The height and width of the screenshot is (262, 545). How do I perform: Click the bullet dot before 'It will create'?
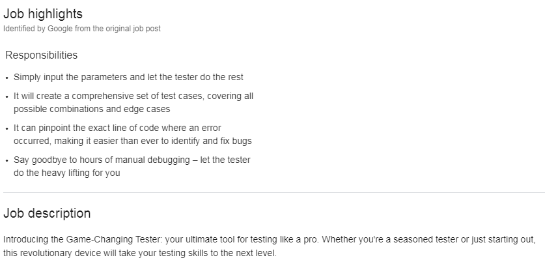[7, 96]
